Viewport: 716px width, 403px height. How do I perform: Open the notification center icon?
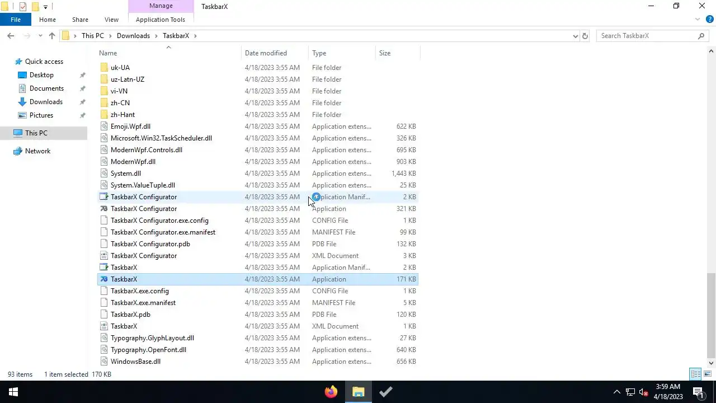(698, 392)
